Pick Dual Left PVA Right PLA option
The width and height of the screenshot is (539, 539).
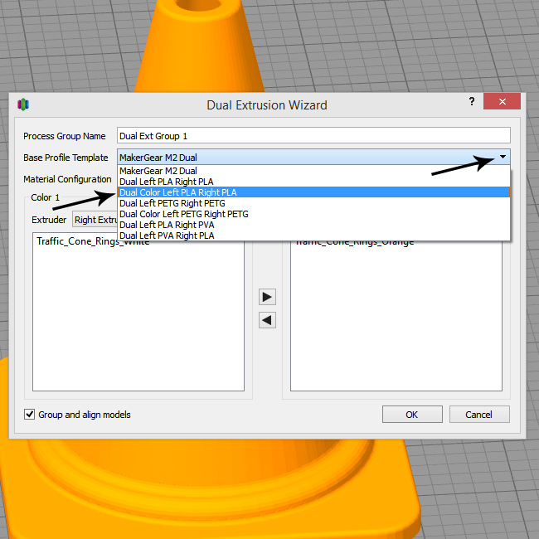pyautogui.click(x=167, y=236)
